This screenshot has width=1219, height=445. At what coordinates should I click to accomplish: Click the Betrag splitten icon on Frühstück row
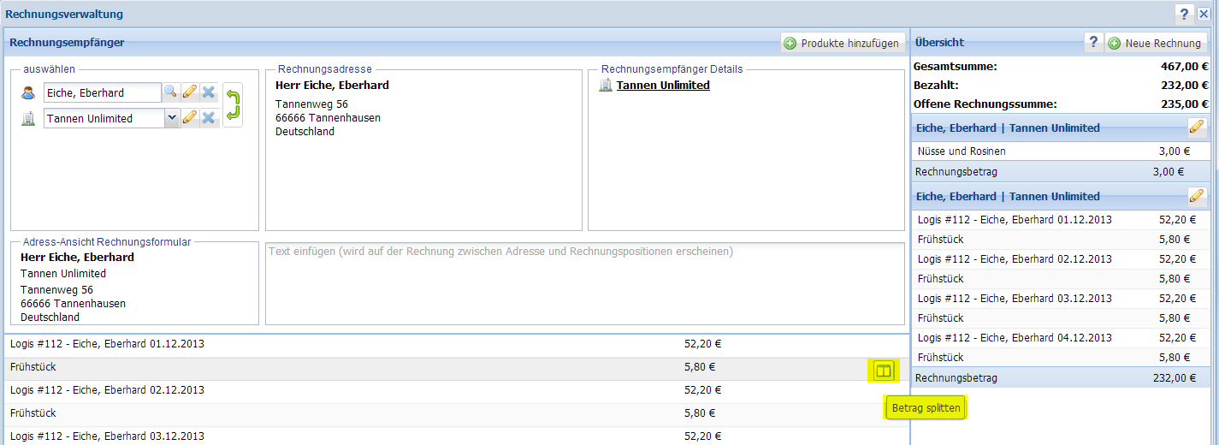point(884,371)
